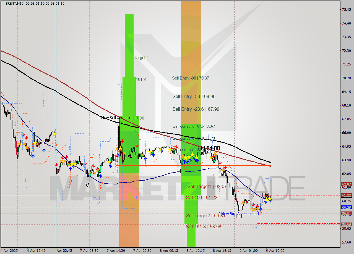Select the 8 Apr 12:15 timeline label
Image resolution: width=354 pixels, height=254 pixels.
(195, 250)
